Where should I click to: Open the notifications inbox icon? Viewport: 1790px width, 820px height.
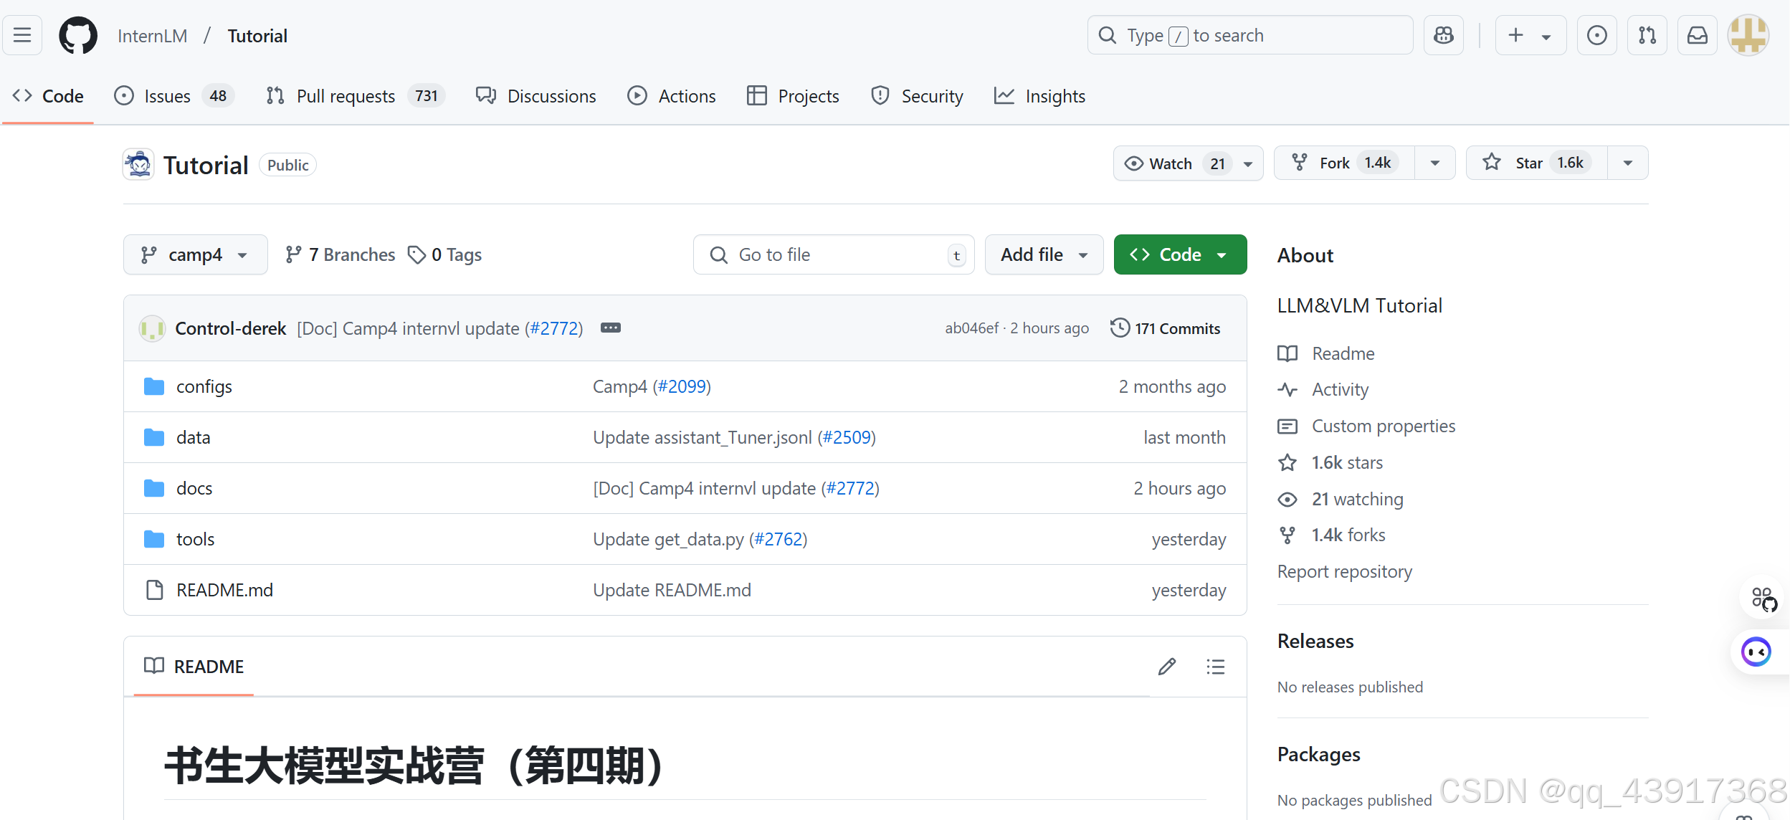tap(1698, 35)
